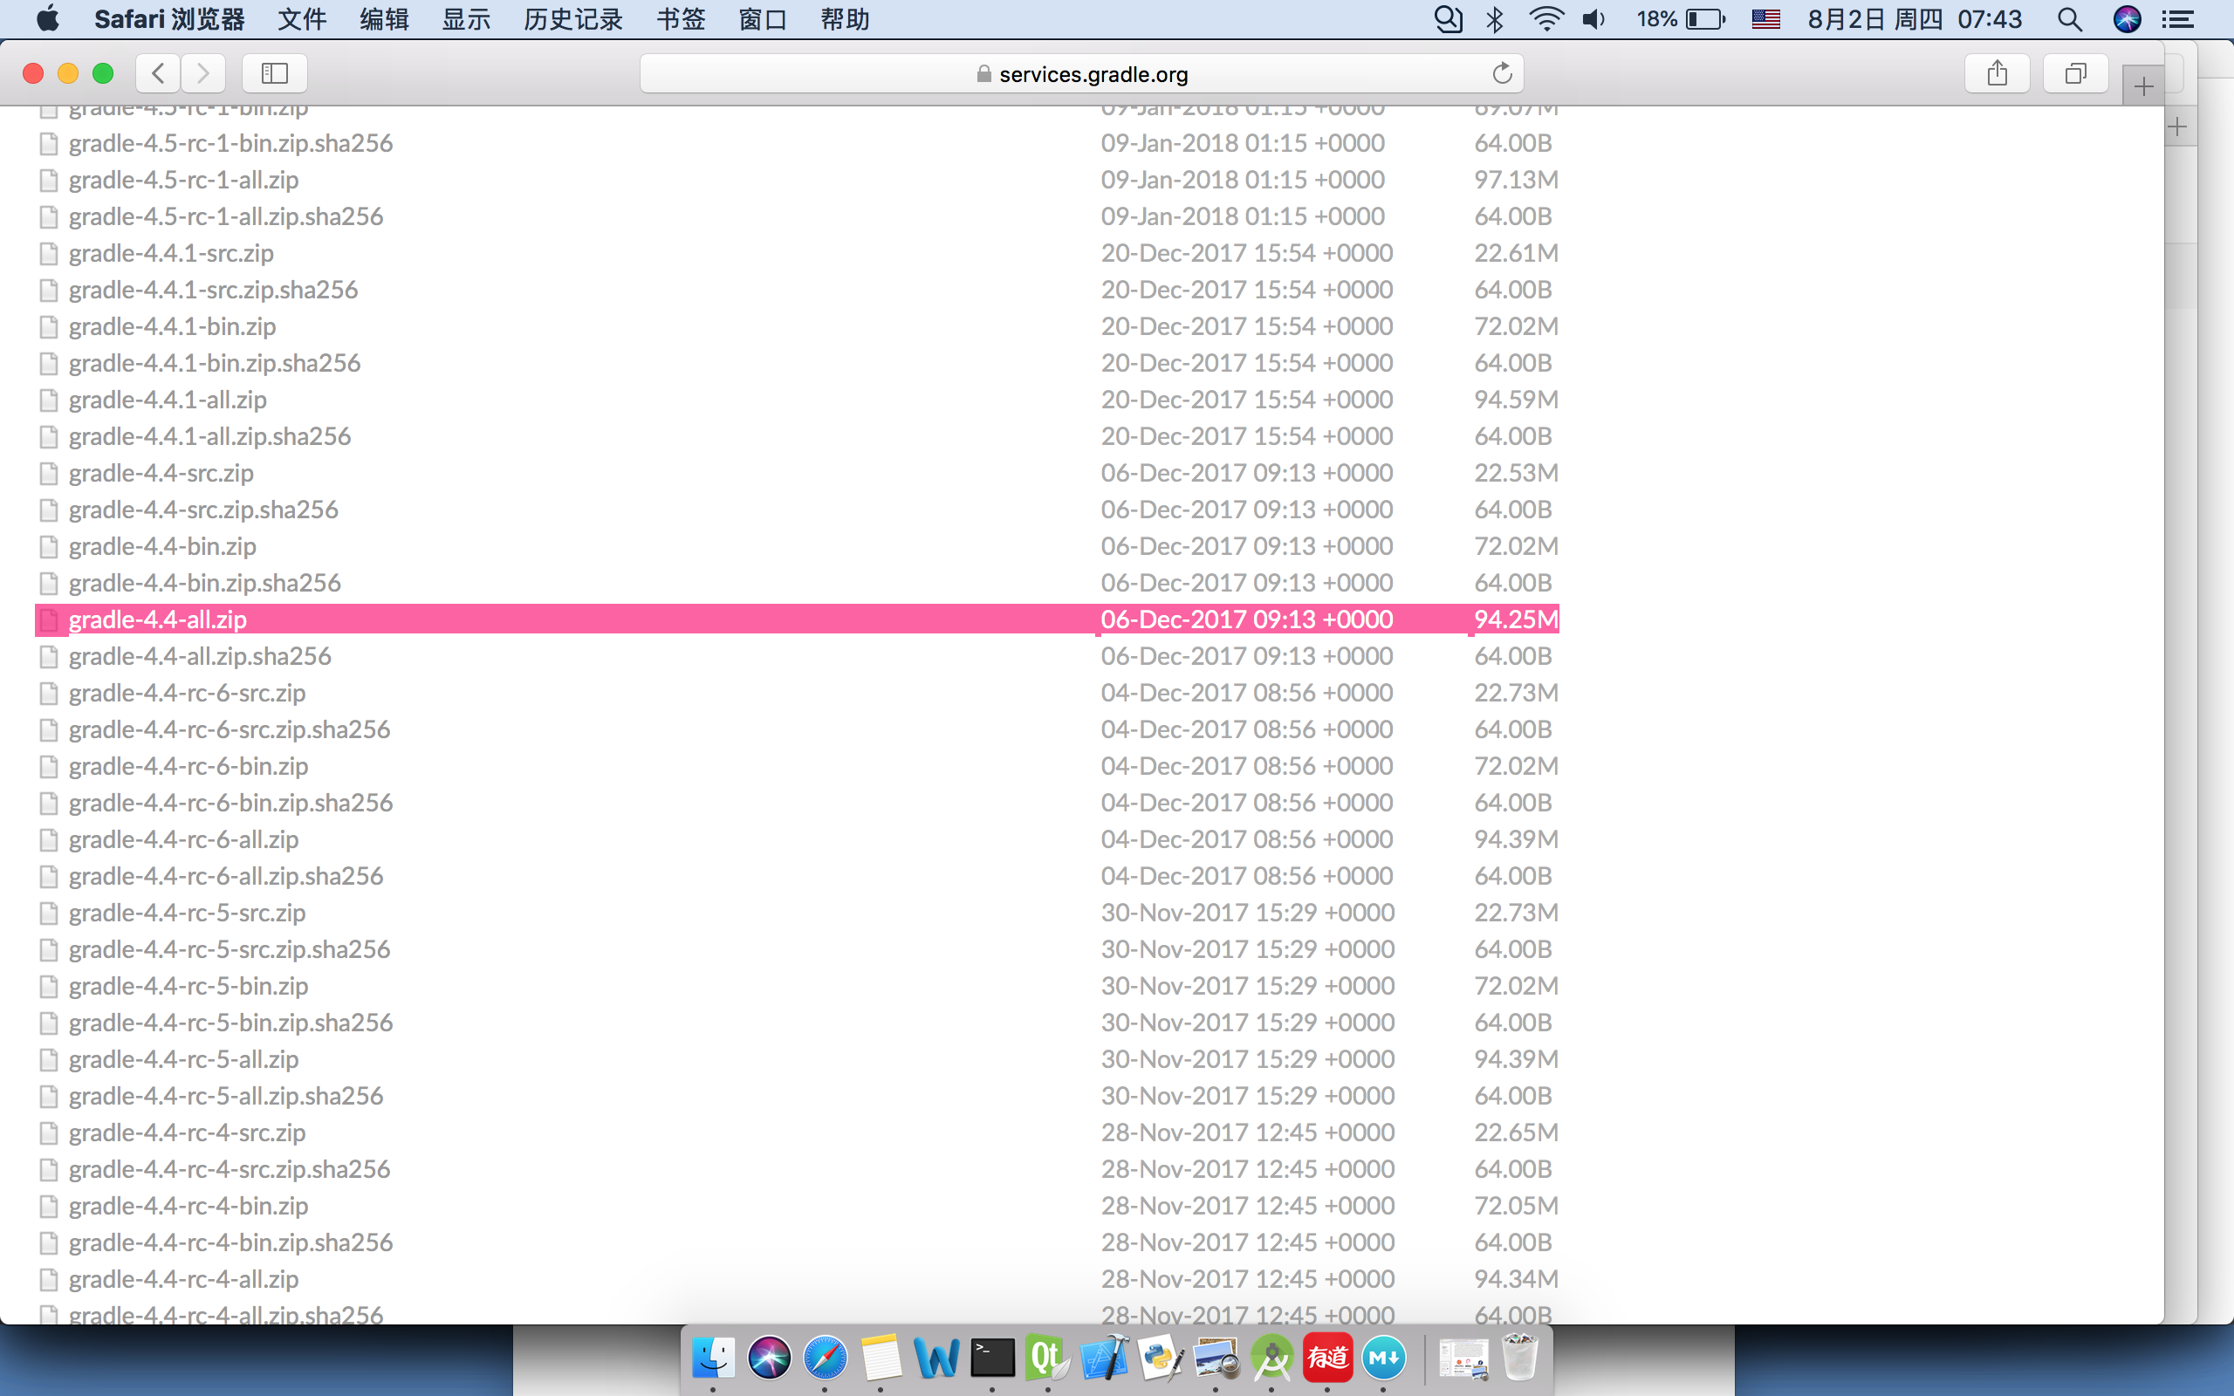Open Bluetooth status menu

(x=1495, y=19)
